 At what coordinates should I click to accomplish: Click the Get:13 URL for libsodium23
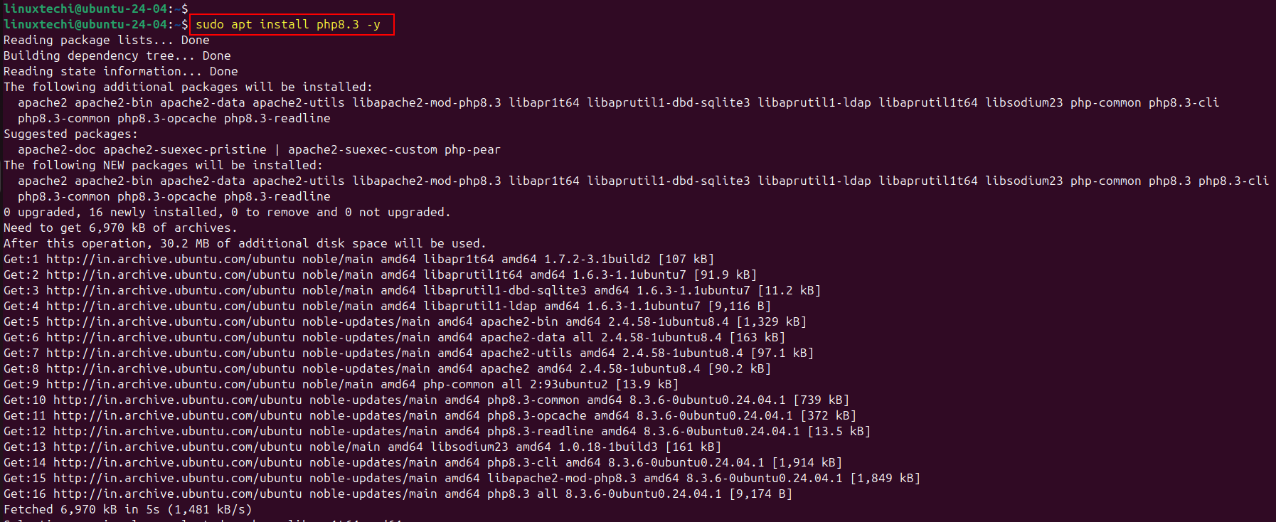point(178,447)
